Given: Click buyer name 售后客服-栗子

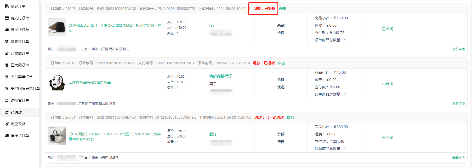Looking at the screenshot, I should (221, 76).
